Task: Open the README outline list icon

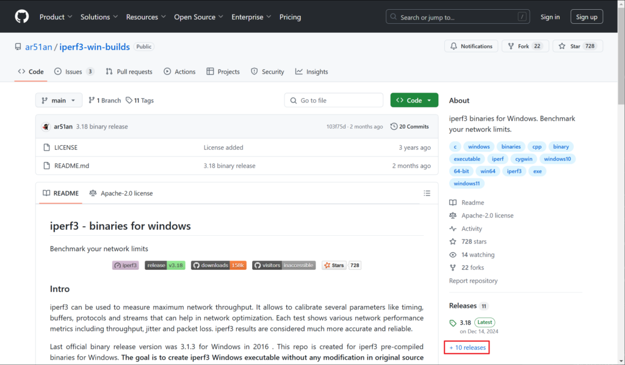Action: point(427,193)
